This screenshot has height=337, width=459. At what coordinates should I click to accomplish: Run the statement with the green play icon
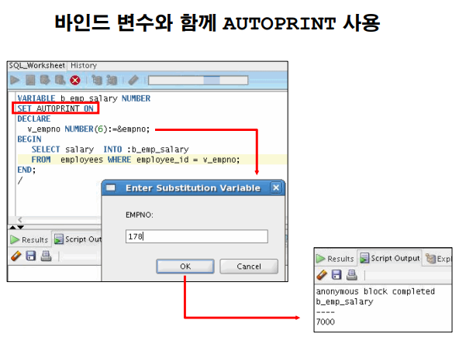click(15, 80)
